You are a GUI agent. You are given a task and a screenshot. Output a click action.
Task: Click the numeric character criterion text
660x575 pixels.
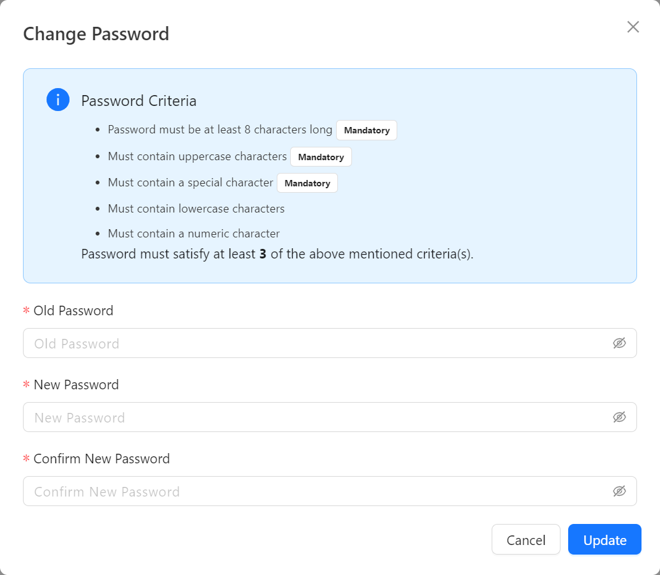[x=194, y=234]
